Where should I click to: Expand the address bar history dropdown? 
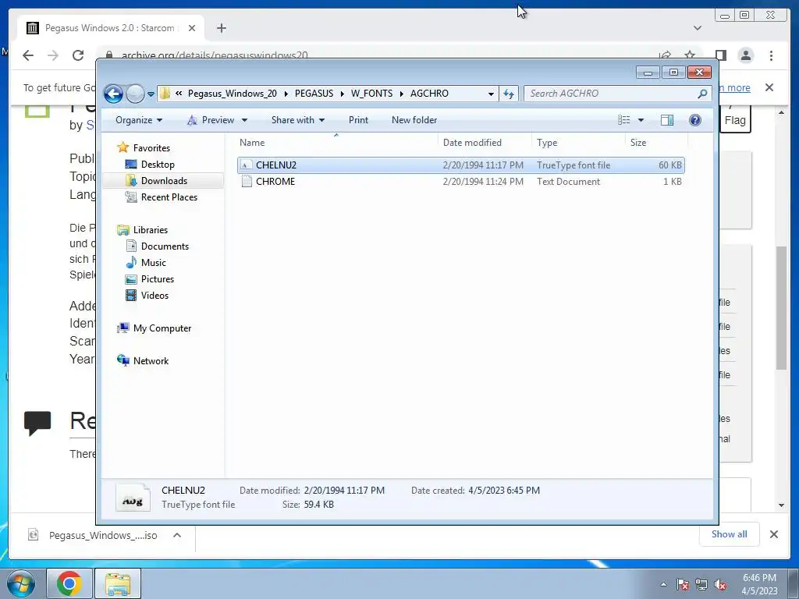[491, 94]
